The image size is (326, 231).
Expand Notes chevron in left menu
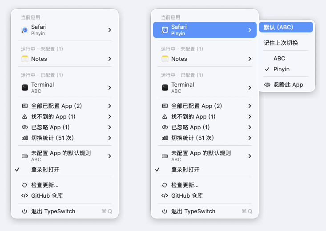click(x=109, y=59)
